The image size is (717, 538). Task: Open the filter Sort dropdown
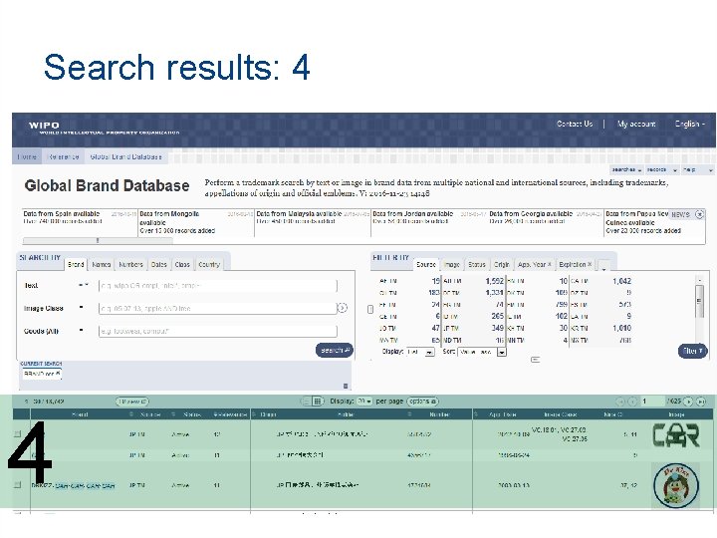482,352
